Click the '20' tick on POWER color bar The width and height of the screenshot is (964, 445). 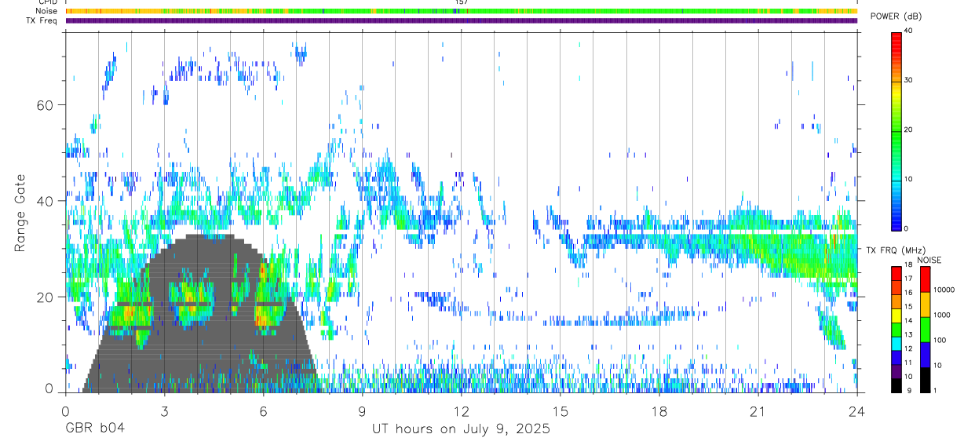(910, 129)
